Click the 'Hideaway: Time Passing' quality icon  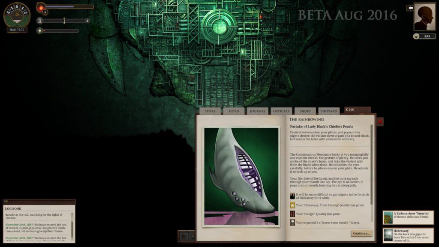click(292, 205)
